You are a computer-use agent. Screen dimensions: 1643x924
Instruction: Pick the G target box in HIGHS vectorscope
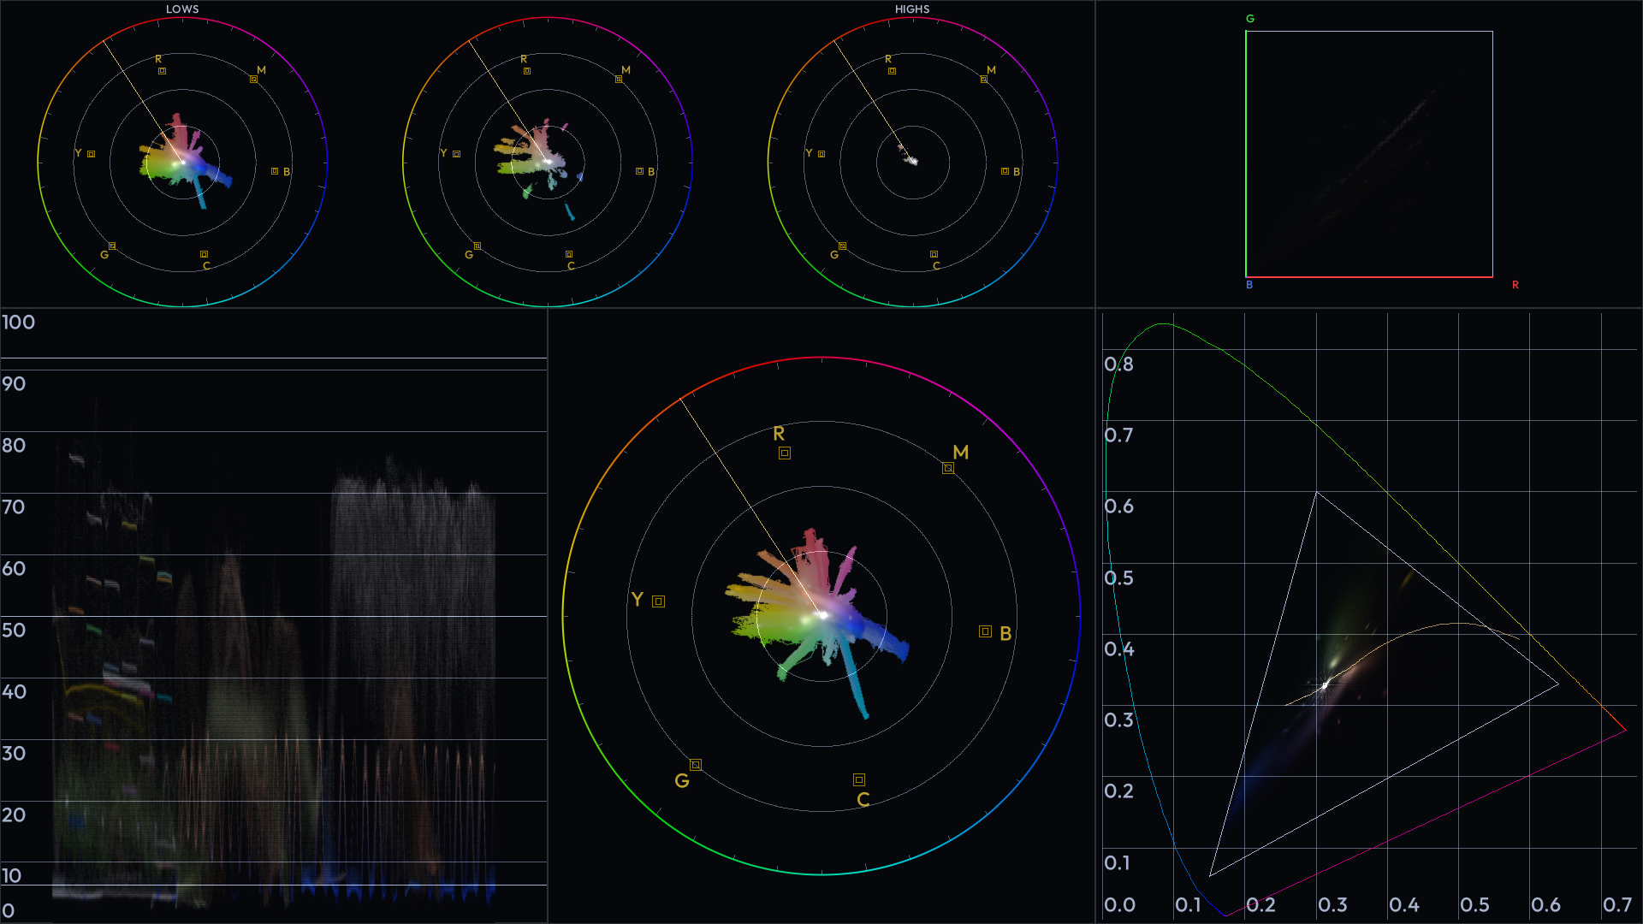842,246
